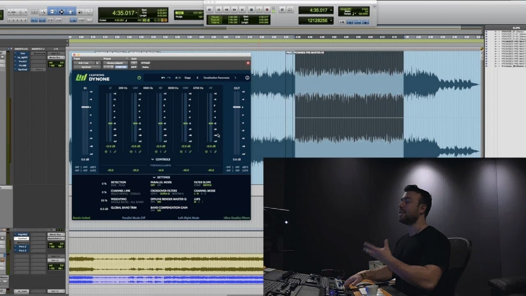
Task: Collapse the DynOne Controls section
Action: pyautogui.click(x=161, y=160)
